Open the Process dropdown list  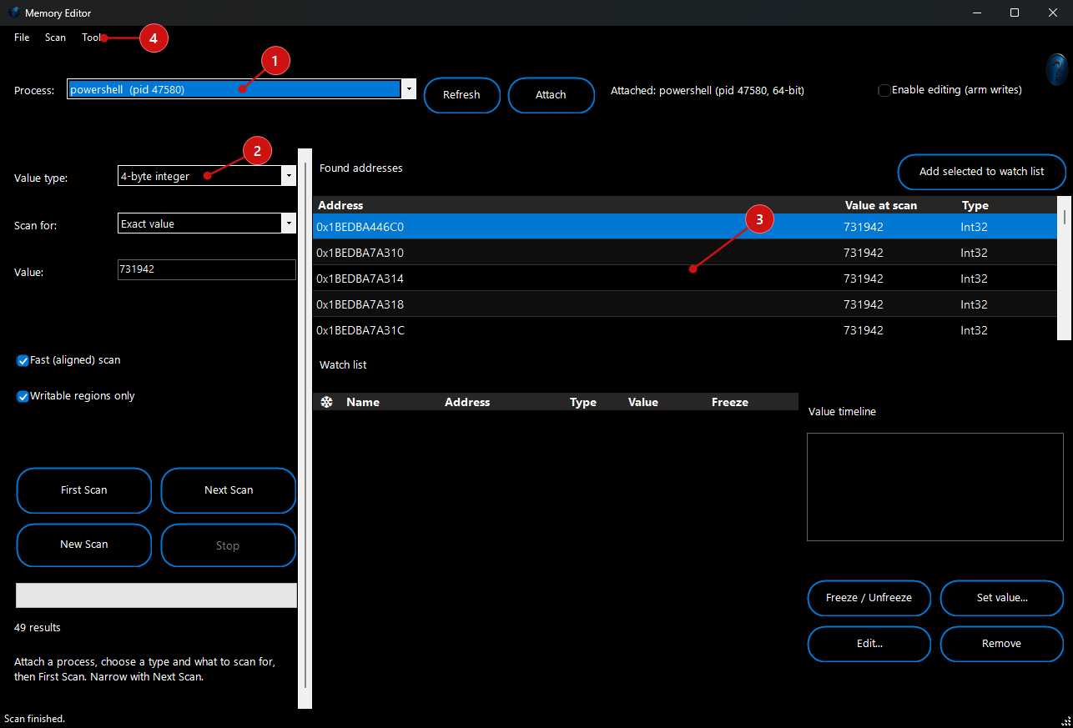click(x=408, y=89)
